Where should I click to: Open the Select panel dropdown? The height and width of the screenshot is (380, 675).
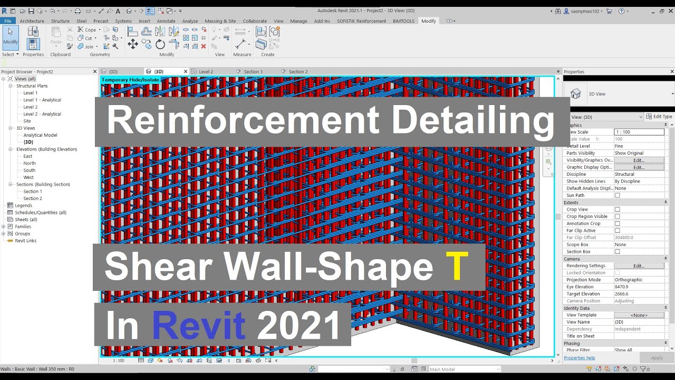[11, 54]
